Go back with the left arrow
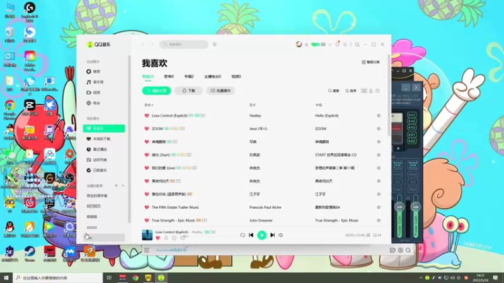Screen dimensions: 504x283 [x=143, y=44]
